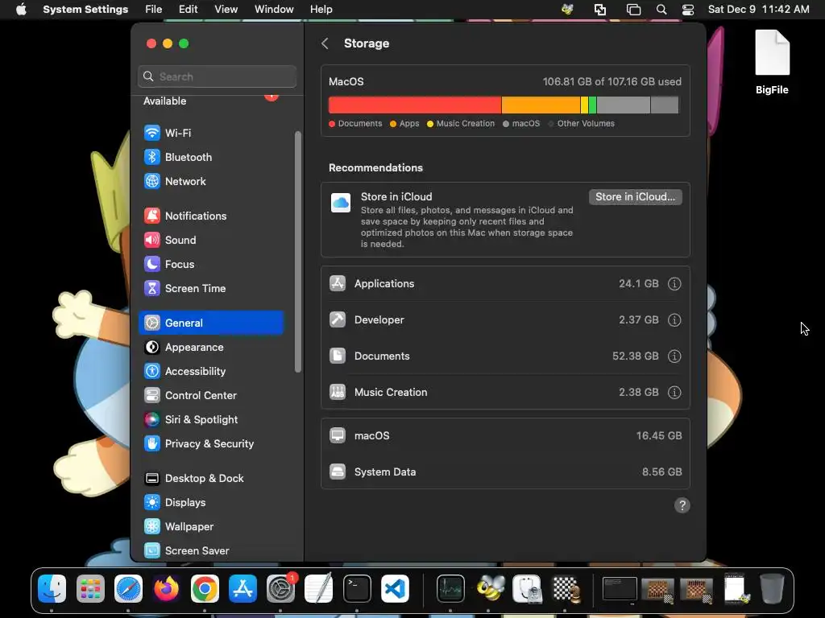Show info for Developer storage
The width and height of the screenshot is (825, 618).
click(x=674, y=320)
